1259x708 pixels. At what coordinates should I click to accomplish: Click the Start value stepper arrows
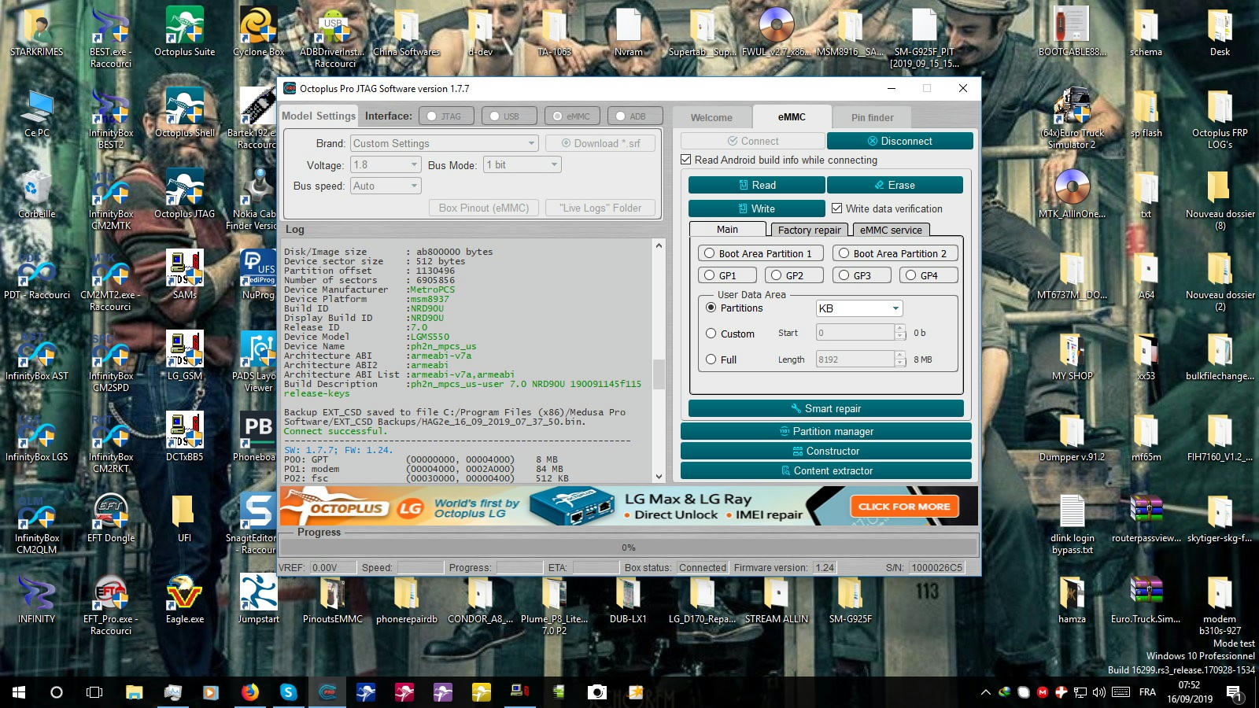(900, 333)
